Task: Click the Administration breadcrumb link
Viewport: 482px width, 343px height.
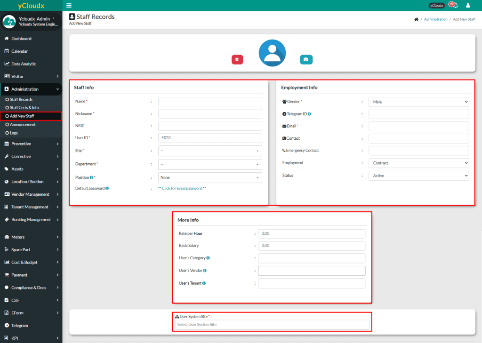Action: pyautogui.click(x=435, y=19)
